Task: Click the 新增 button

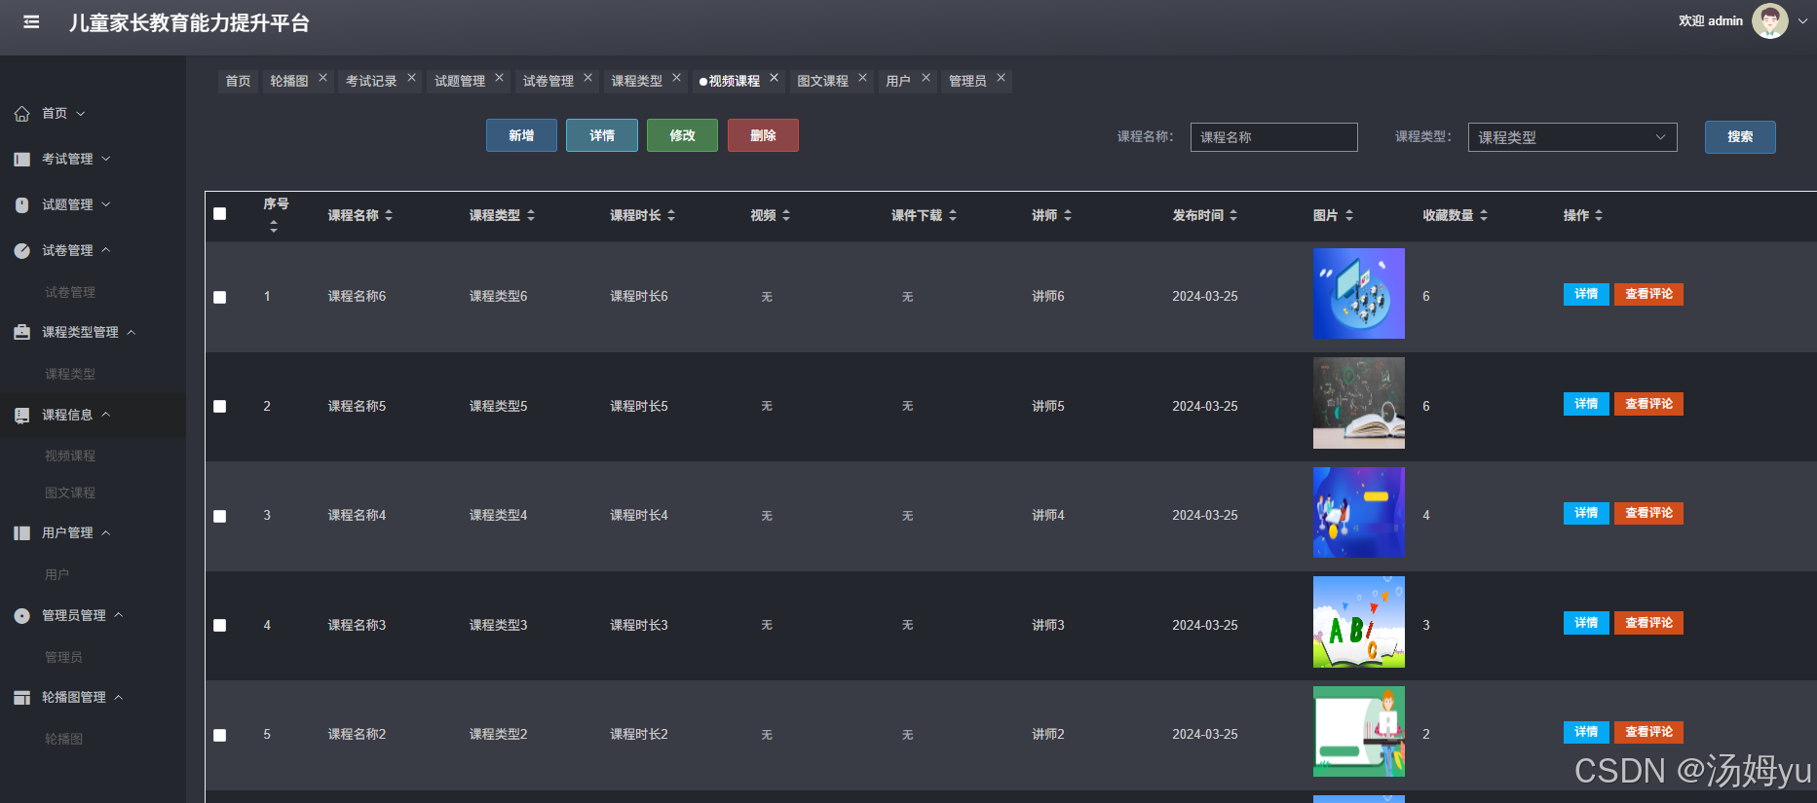Action: pyautogui.click(x=521, y=135)
